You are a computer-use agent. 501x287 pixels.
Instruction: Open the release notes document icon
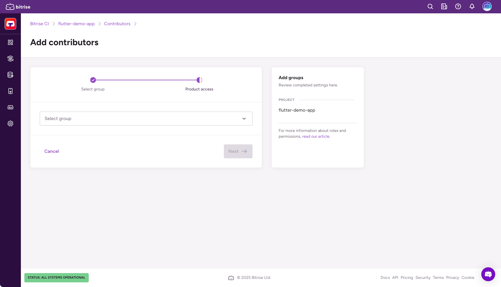pyautogui.click(x=444, y=7)
